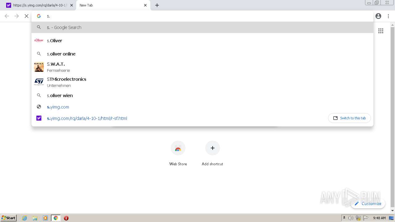
Task: Click the globe icon beside s.yimg.com
Action: [x=39, y=107]
